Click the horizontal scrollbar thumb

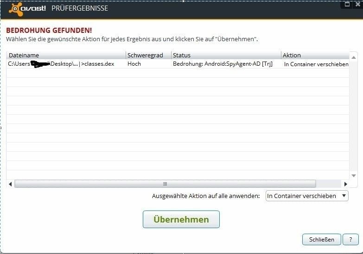pos(165,184)
